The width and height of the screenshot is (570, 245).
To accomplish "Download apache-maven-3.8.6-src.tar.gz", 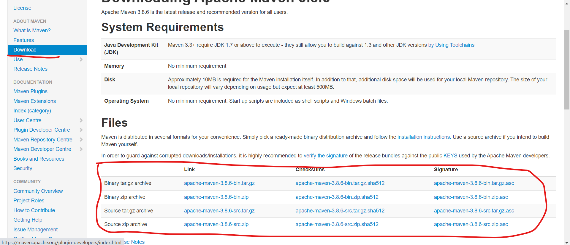I will click(219, 211).
